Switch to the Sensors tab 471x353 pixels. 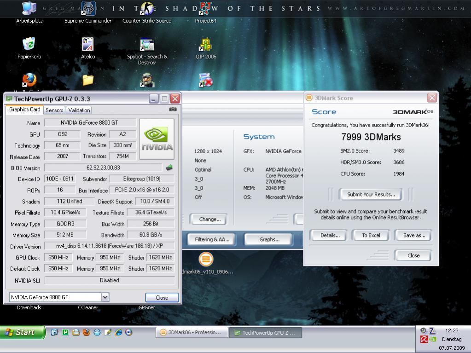(54, 110)
